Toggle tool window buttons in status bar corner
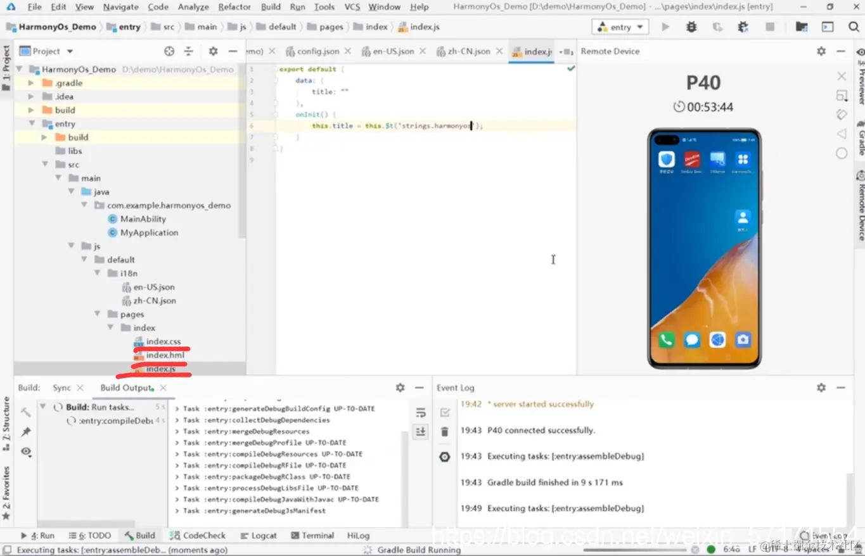Viewport: 865px width, 556px height. point(7,550)
